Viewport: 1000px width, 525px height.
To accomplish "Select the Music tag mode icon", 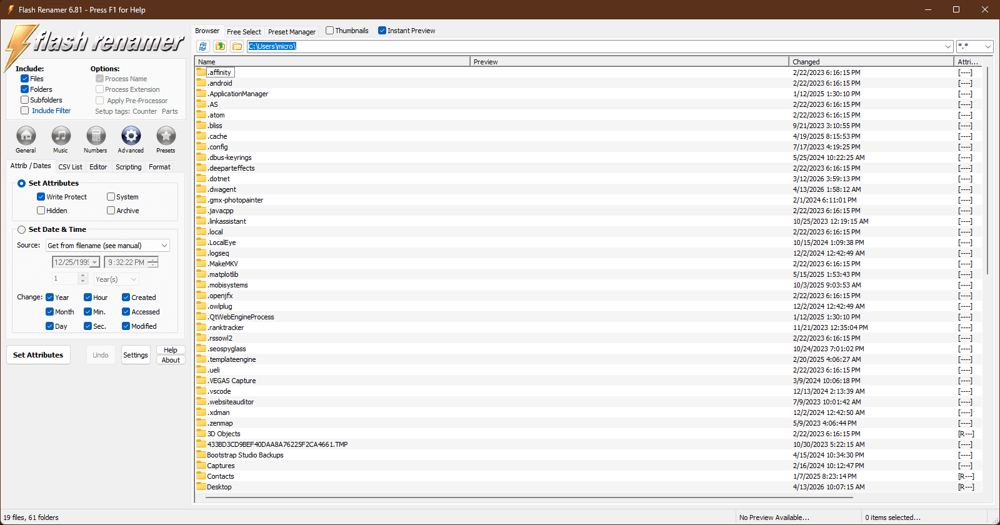I will coord(61,136).
